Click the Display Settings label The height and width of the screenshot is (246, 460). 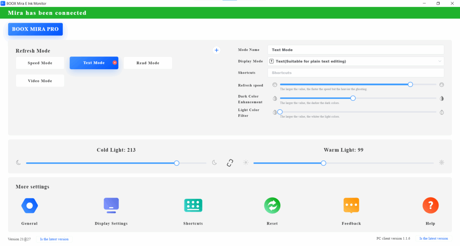111,223
